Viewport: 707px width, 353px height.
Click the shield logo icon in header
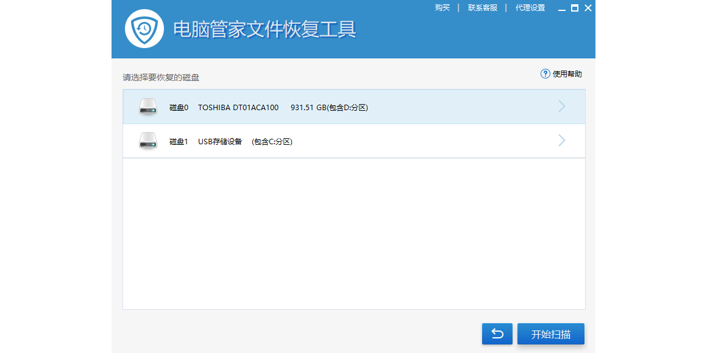(x=144, y=29)
